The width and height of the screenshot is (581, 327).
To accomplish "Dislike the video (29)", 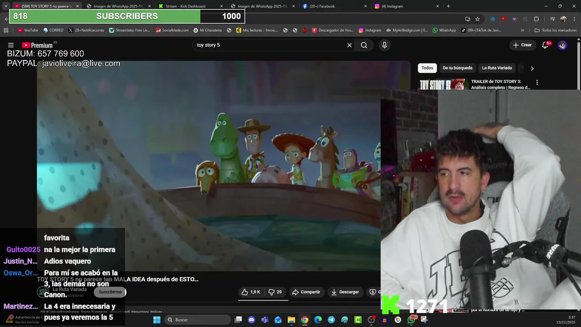I will [x=275, y=292].
